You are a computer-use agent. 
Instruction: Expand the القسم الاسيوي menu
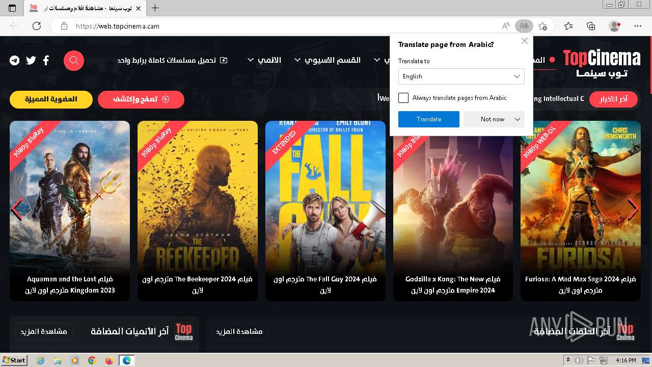tap(328, 60)
